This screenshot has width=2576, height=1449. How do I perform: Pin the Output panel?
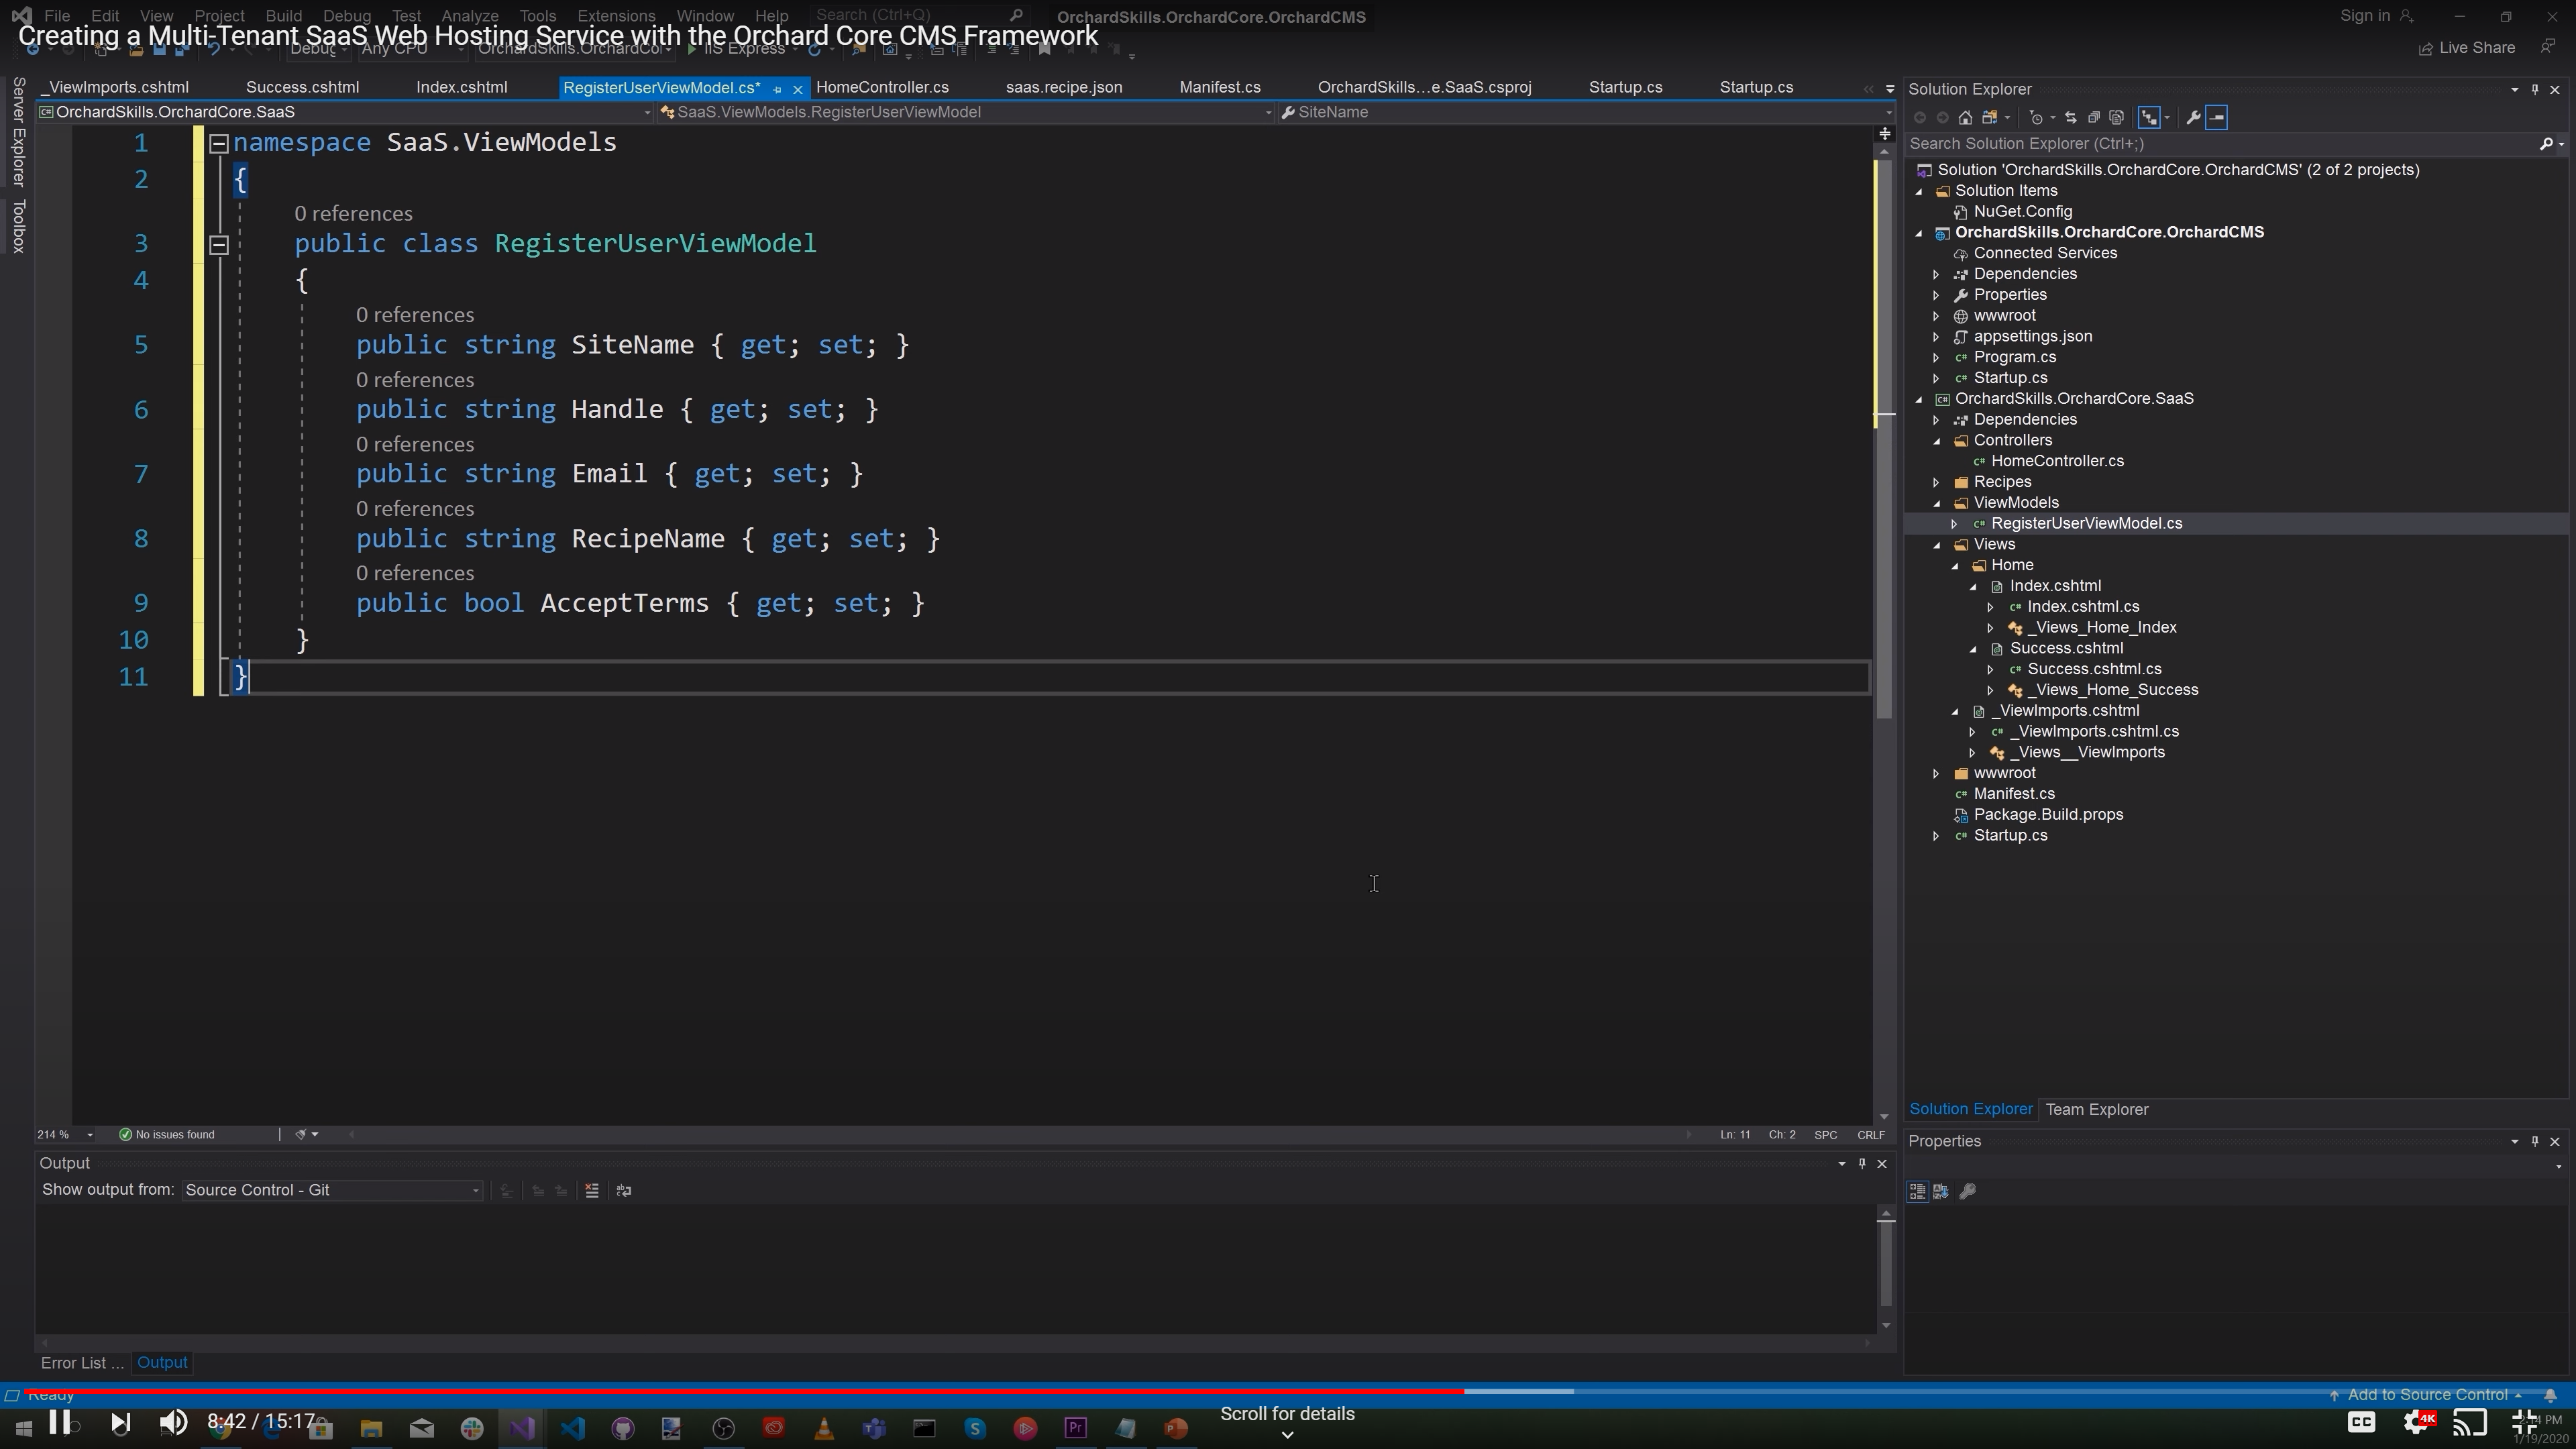(x=1862, y=1163)
